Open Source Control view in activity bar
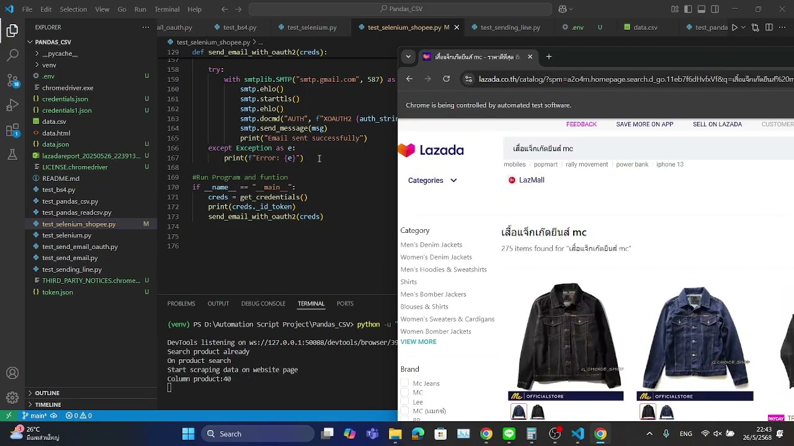Image resolution: width=794 pixels, height=446 pixels. [x=12, y=81]
